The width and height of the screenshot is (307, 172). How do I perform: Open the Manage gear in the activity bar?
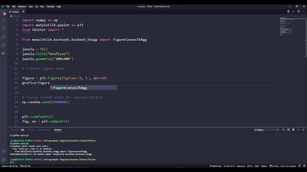pyautogui.click(x=4, y=160)
